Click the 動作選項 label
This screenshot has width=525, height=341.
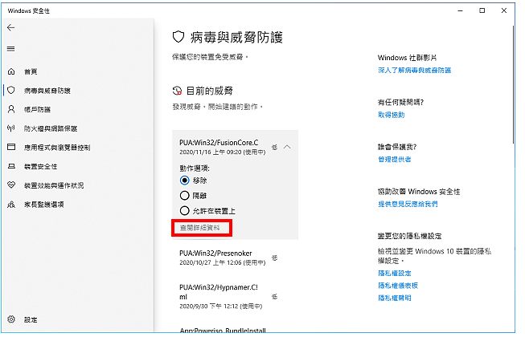pos(195,168)
